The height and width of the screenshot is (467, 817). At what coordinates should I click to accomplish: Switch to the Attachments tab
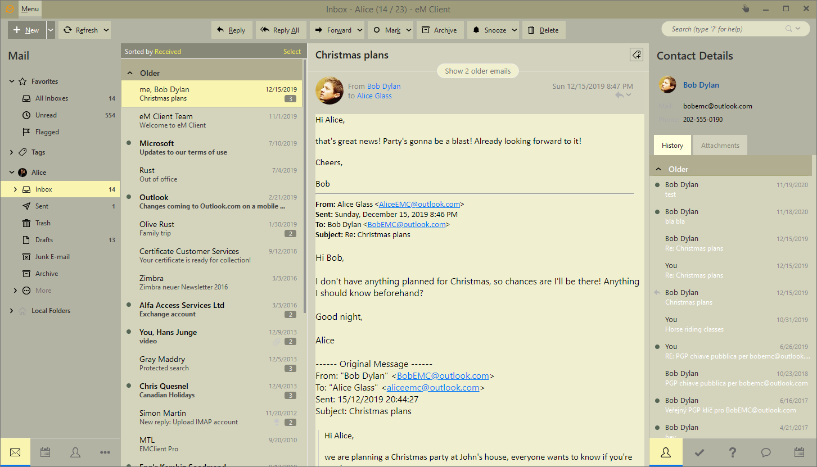(x=720, y=146)
